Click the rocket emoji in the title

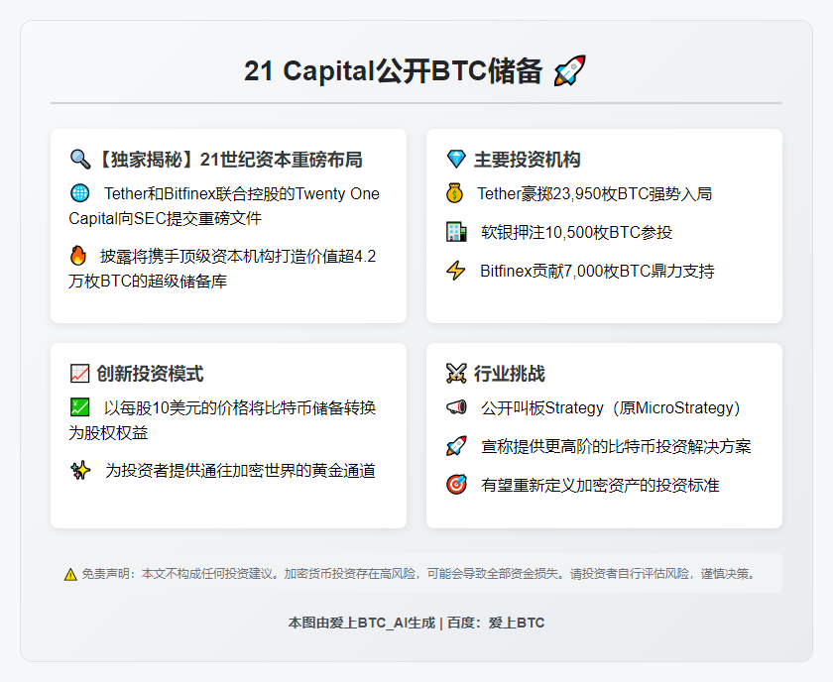tap(569, 70)
